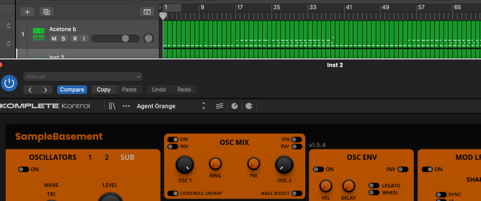Open the Komplete Kontrol browser library icon
Screen dimensions: 481x201
click(112, 106)
